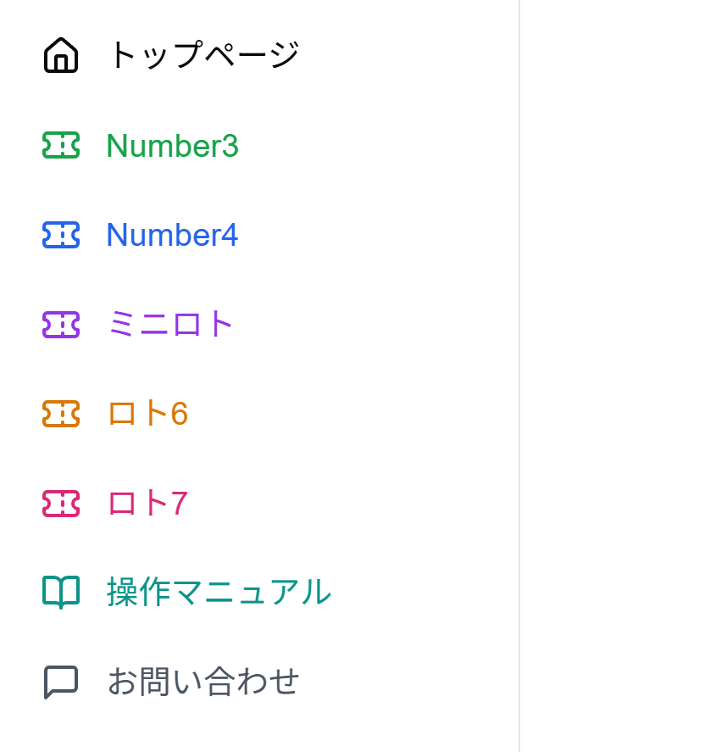Choose the Number3 sidebar entry
This screenshot has height=752, width=727.
[x=172, y=146]
